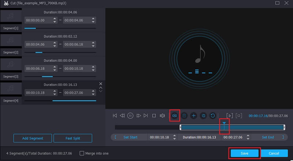Enable the Merge into one checkbox
Image resolution: width=293 pixels, height=161 pixels.
click(x=82, y=153)
